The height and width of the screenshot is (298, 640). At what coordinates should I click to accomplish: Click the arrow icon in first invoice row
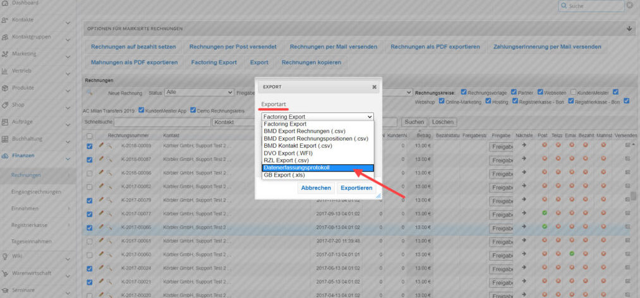pyautogui.click(x=524, y=145)
